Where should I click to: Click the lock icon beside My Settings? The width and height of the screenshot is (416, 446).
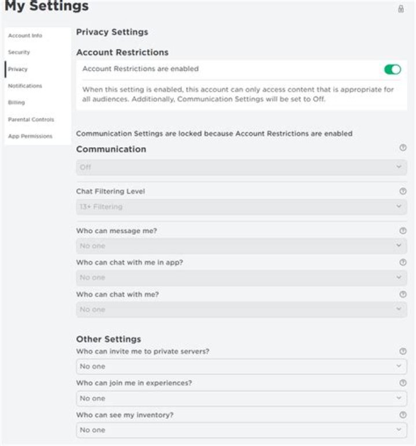click(x=401, y=9)
